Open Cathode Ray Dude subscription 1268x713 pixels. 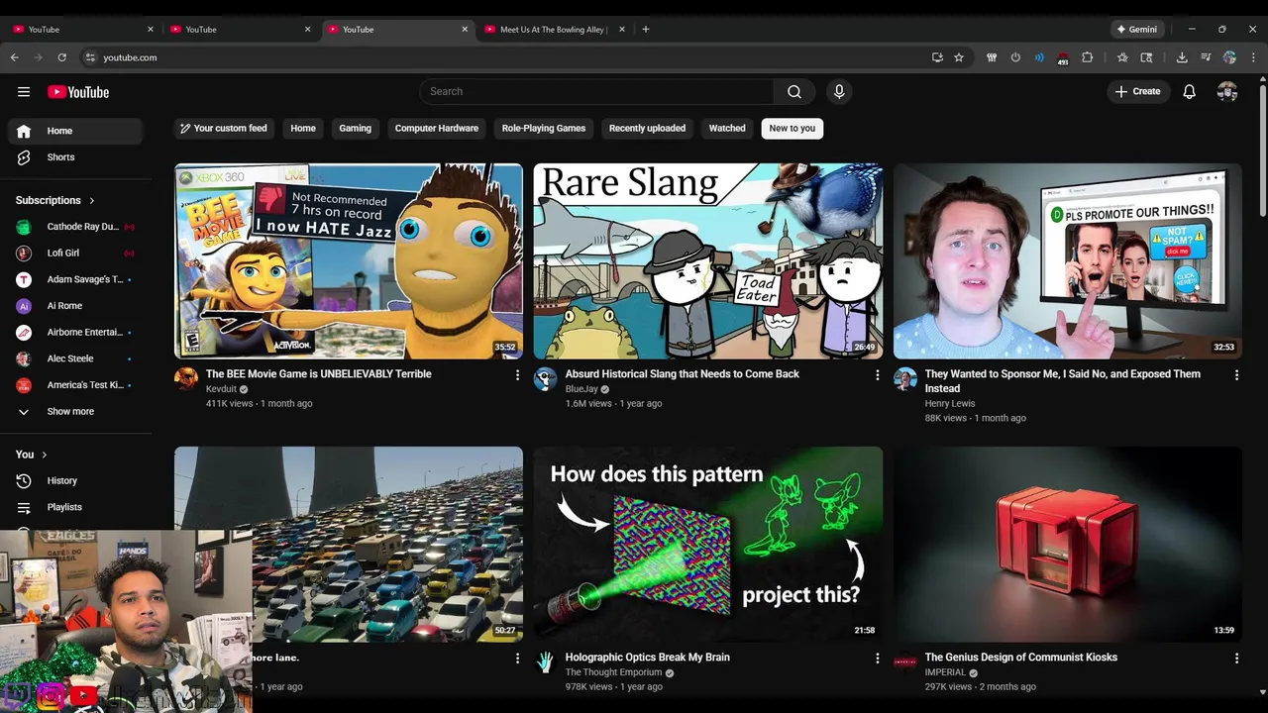(75, 227)
